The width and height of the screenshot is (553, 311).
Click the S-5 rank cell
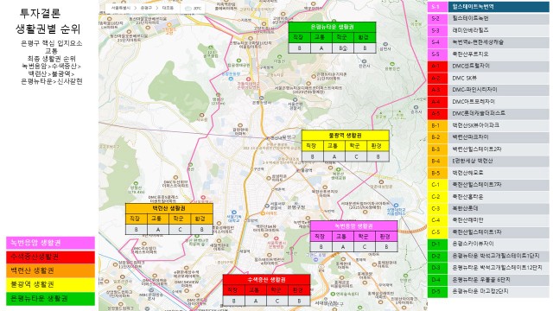point(437,54)
